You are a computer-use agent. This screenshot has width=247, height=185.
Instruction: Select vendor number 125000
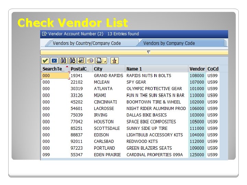pyautogui.click(x=197, y=155)
